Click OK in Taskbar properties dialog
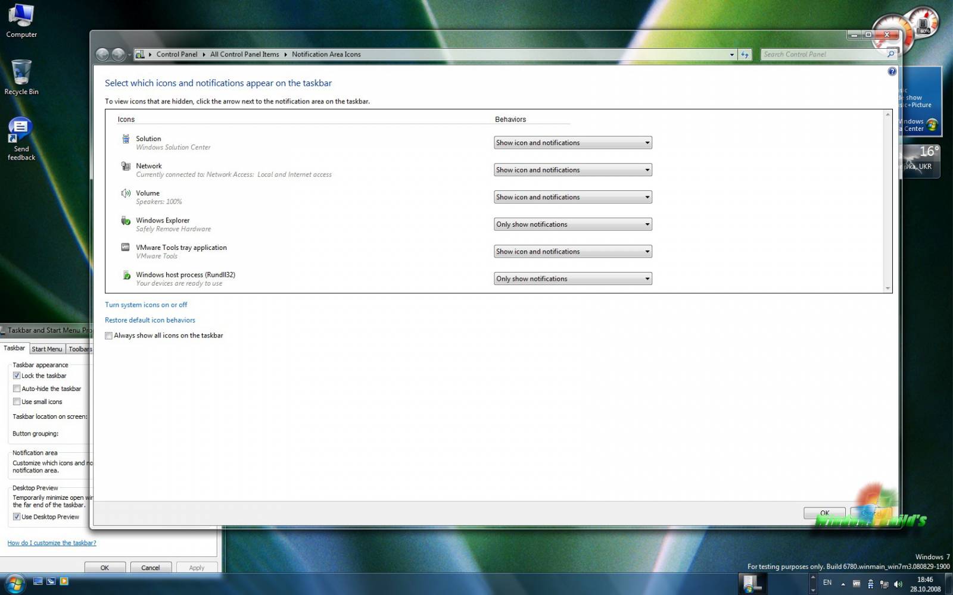This screenshot has width=953, height=595. tap(105, 568)
